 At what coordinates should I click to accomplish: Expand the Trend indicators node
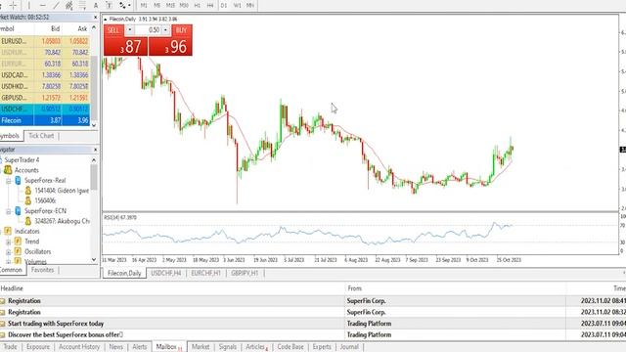9,242
